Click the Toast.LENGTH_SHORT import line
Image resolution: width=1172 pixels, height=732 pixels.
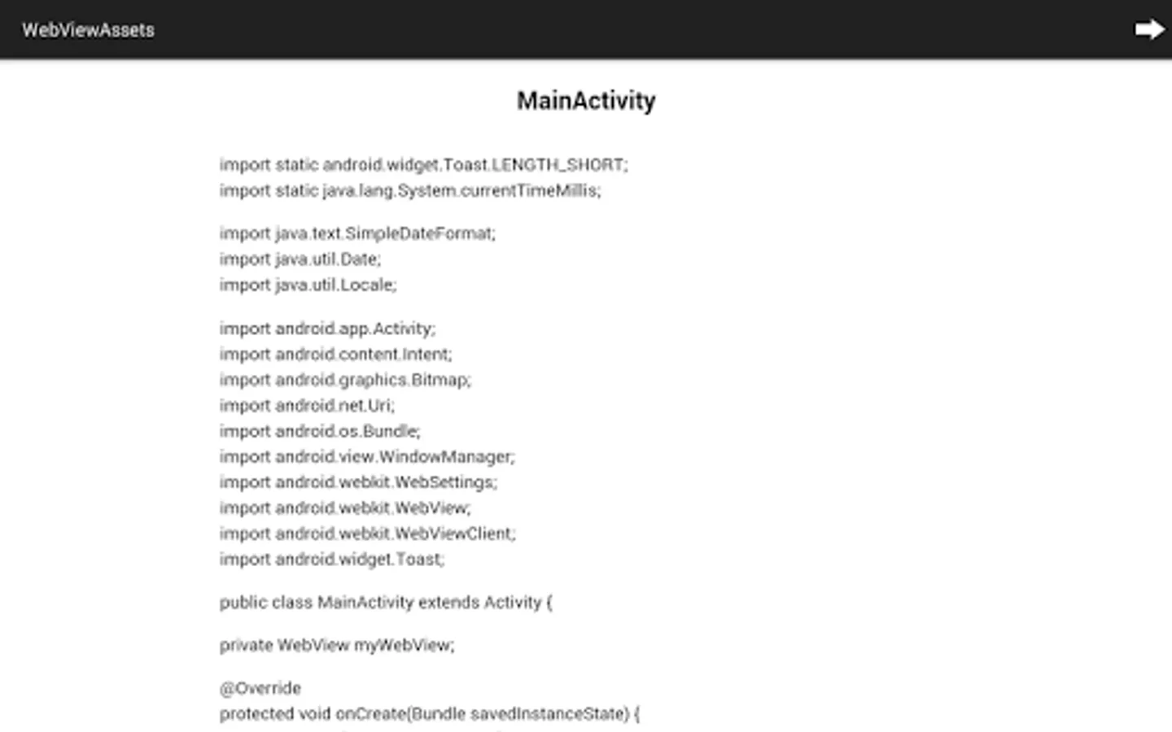[423, 165]
